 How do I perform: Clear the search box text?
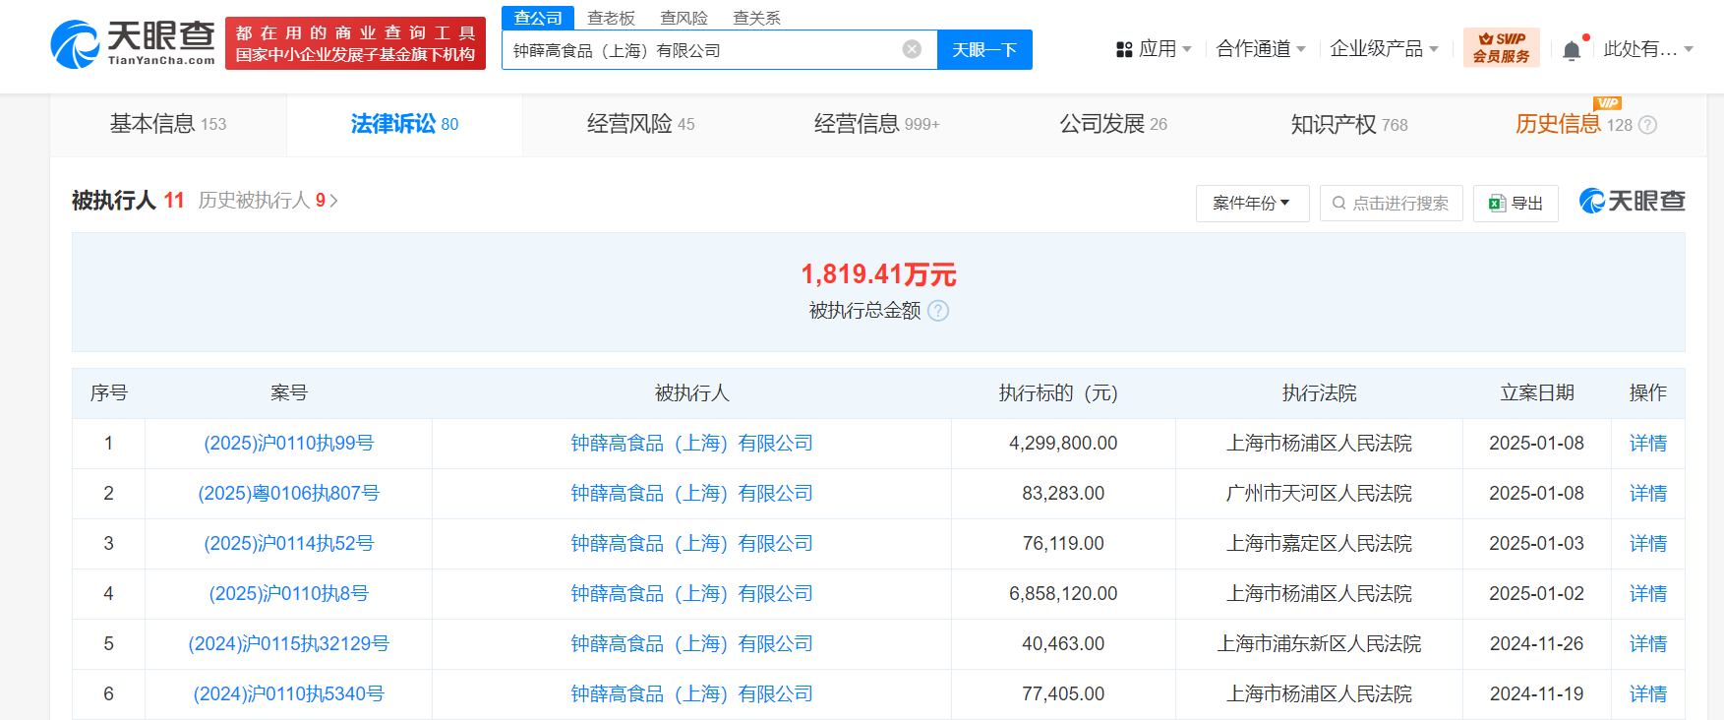[x=912, y=49]
